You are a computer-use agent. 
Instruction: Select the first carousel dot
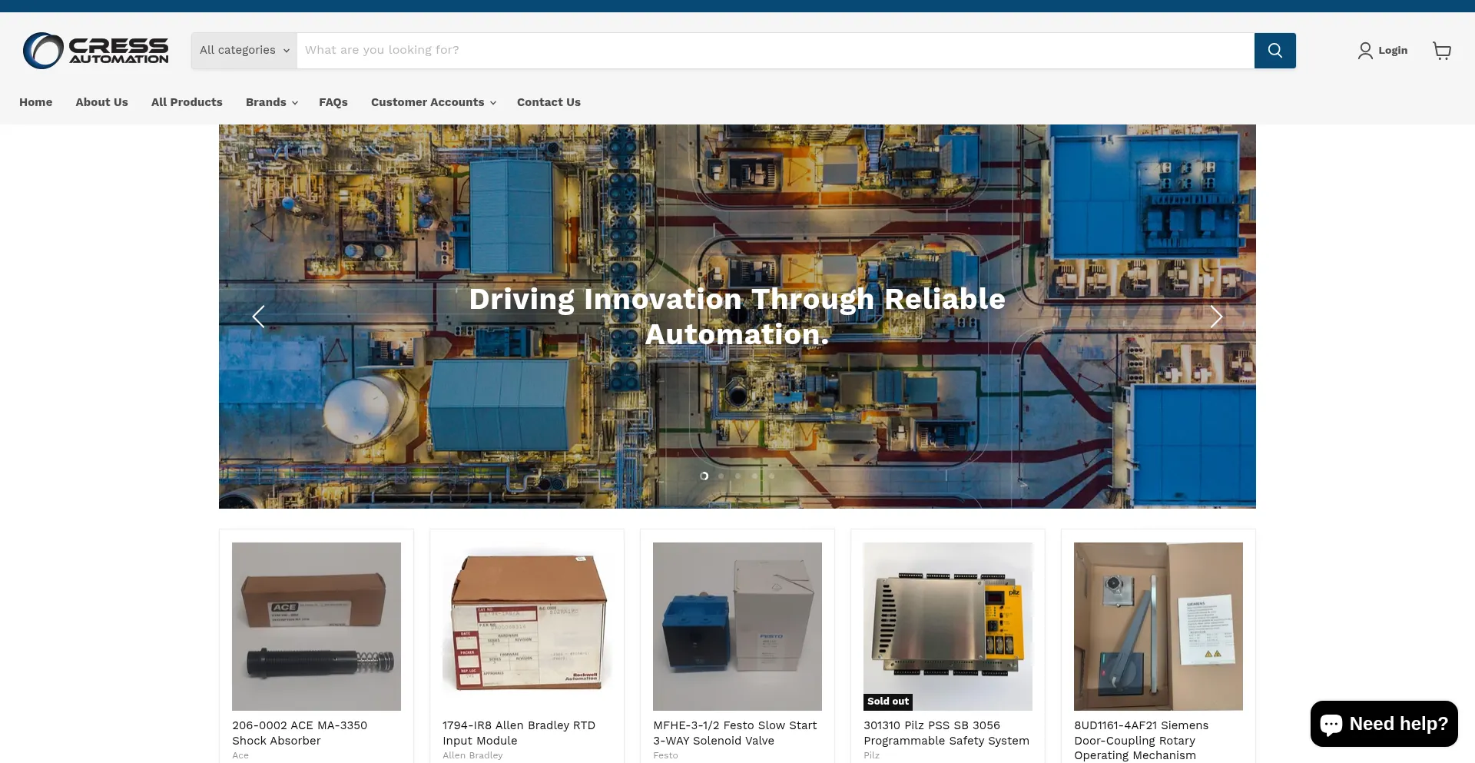pyautogui.click(x=704, y=476)
